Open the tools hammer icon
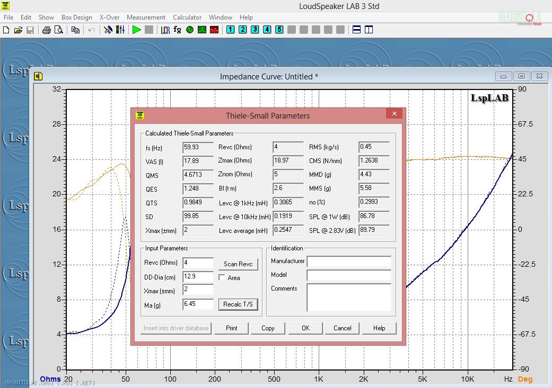The width and height of the screenshot is (552, 388). coord(108,30)
